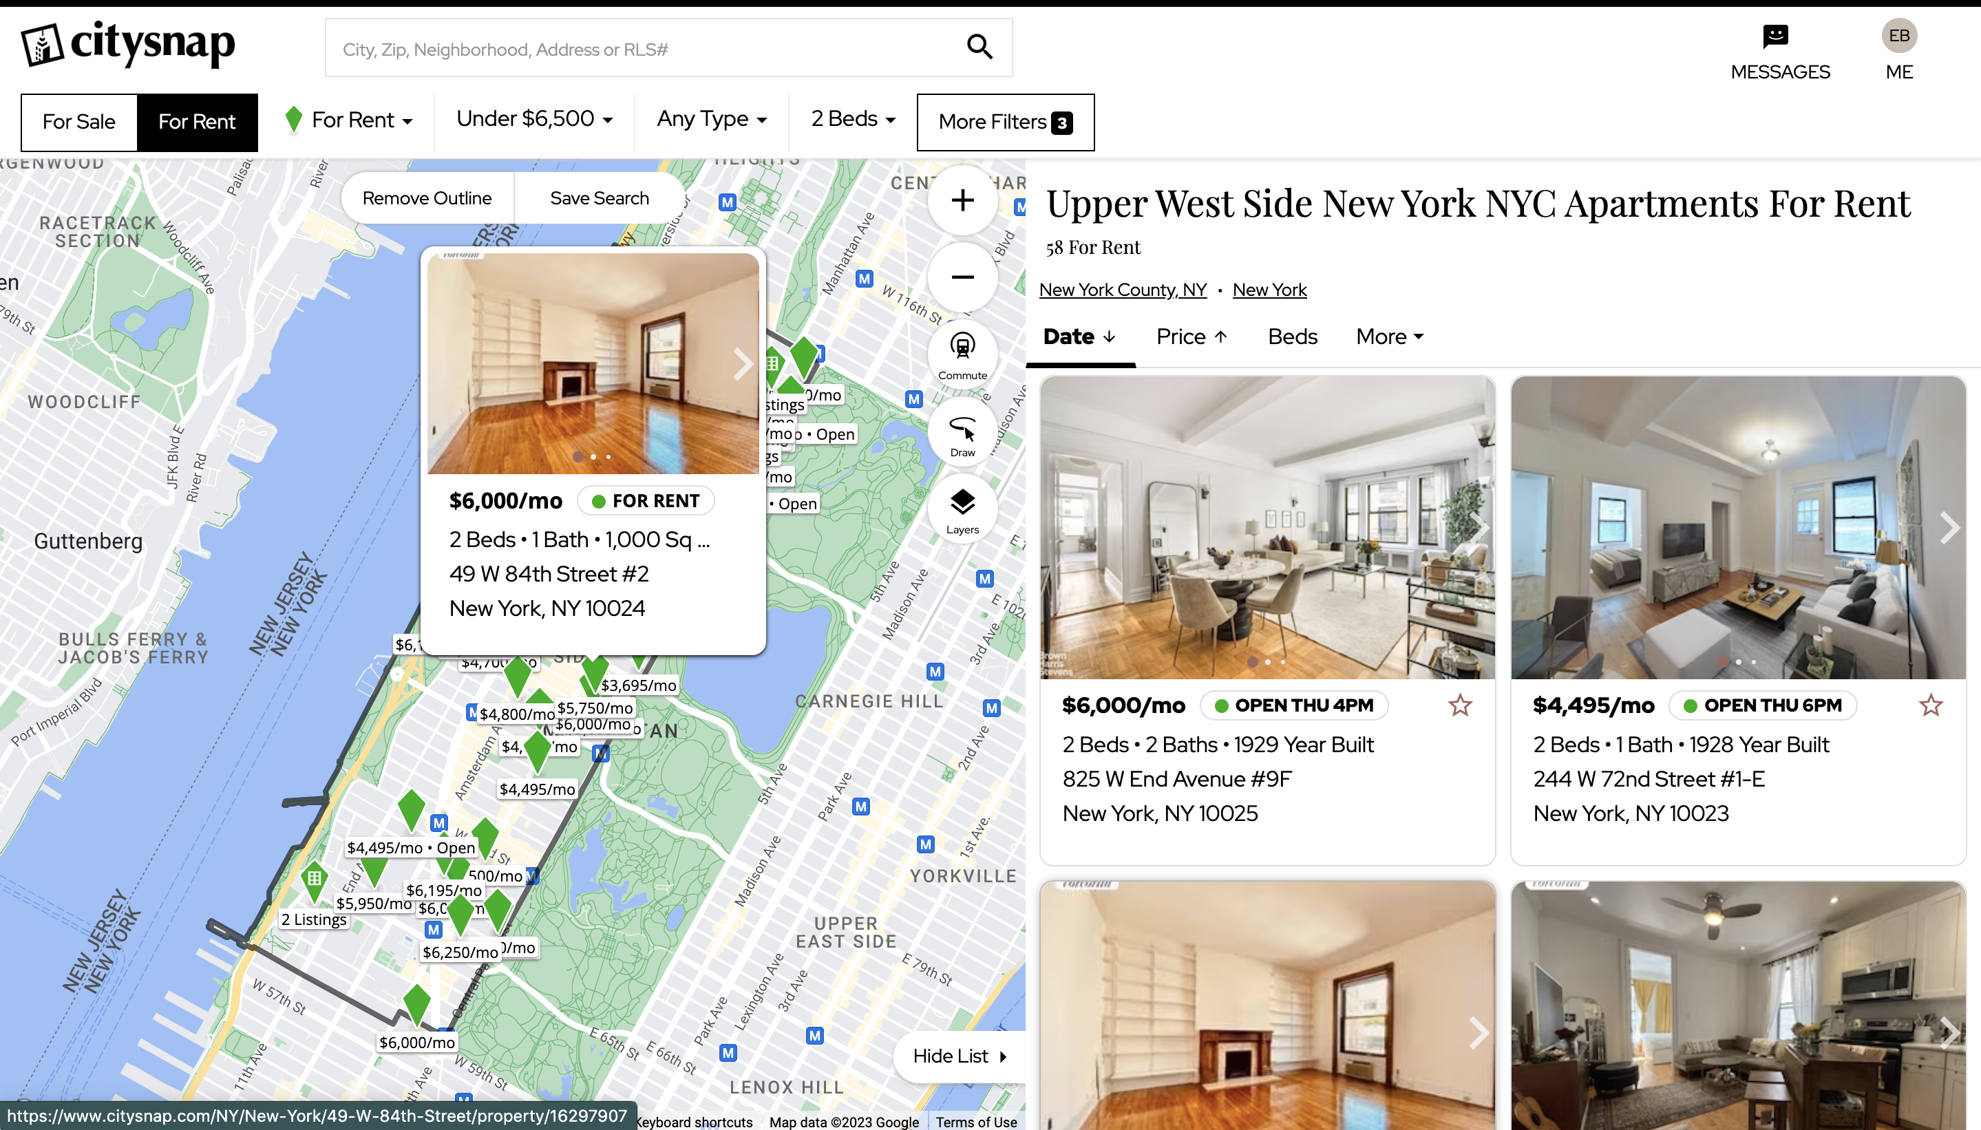Expand the More sort dropdown
Screen dimensions: 1981x1130
1390,336
